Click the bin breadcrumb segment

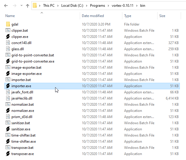143,6
